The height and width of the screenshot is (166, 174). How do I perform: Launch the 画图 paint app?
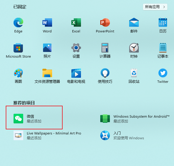pos(18,73)
